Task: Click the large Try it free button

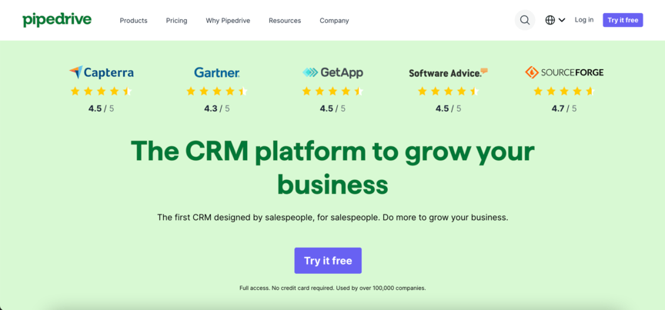Action: 328,260
